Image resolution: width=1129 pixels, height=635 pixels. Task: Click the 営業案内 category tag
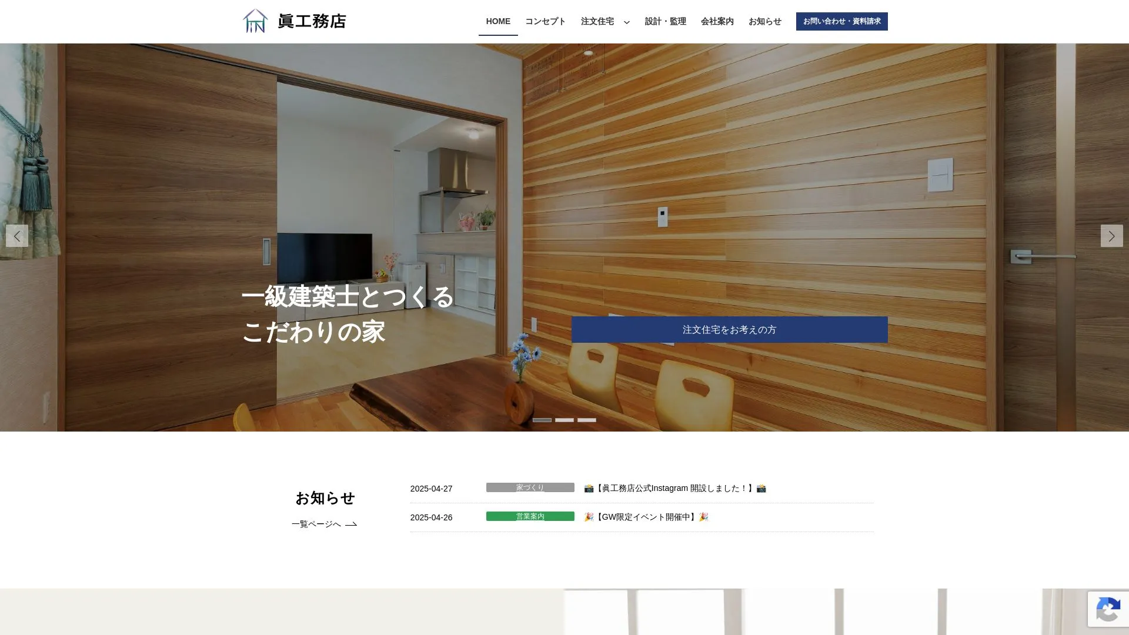(530, 516)
